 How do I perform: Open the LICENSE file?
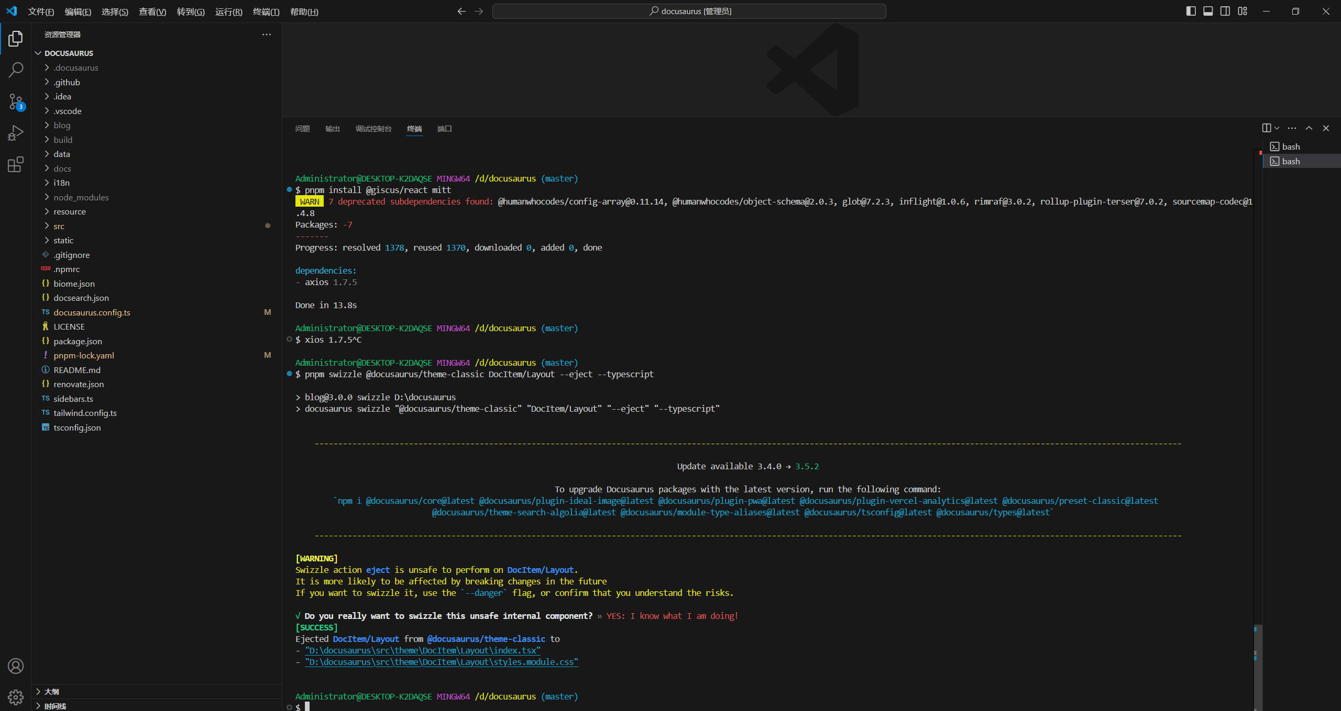click(157, 326)
